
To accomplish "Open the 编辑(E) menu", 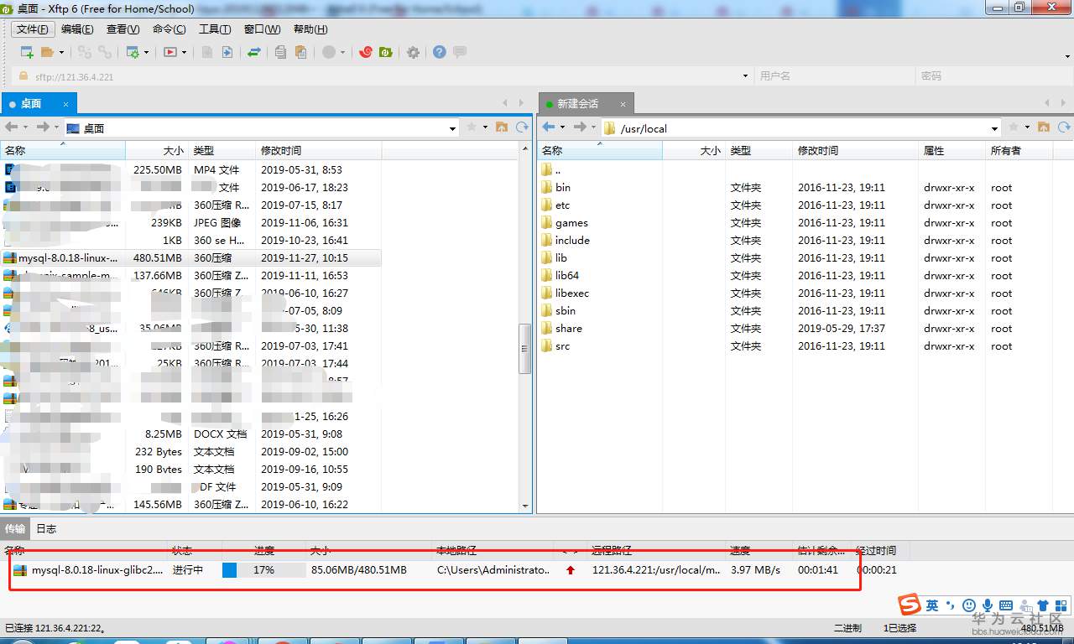I will [x=77, y=29].
